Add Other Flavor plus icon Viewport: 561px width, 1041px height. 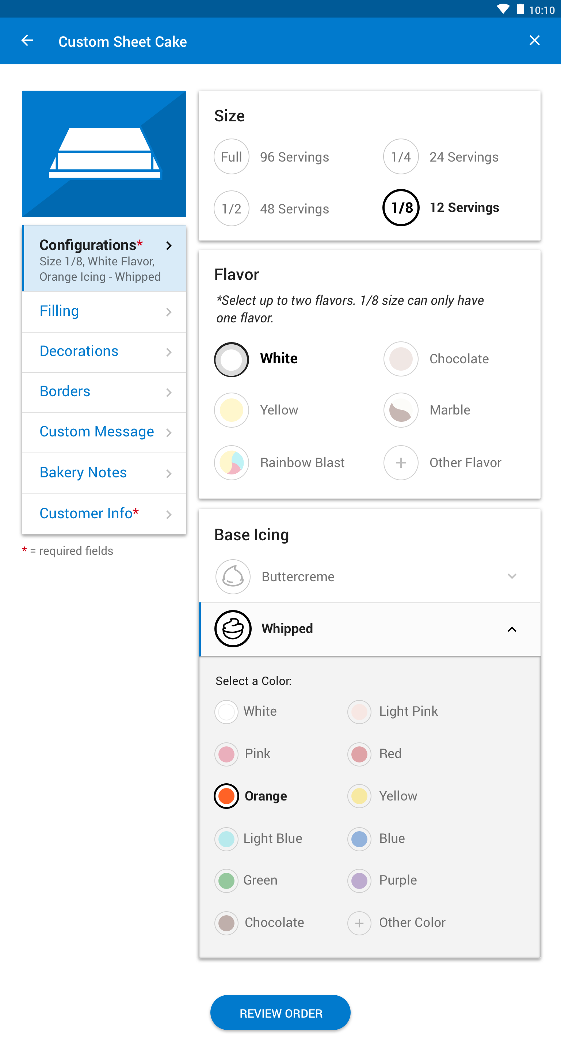coord(401,463)
